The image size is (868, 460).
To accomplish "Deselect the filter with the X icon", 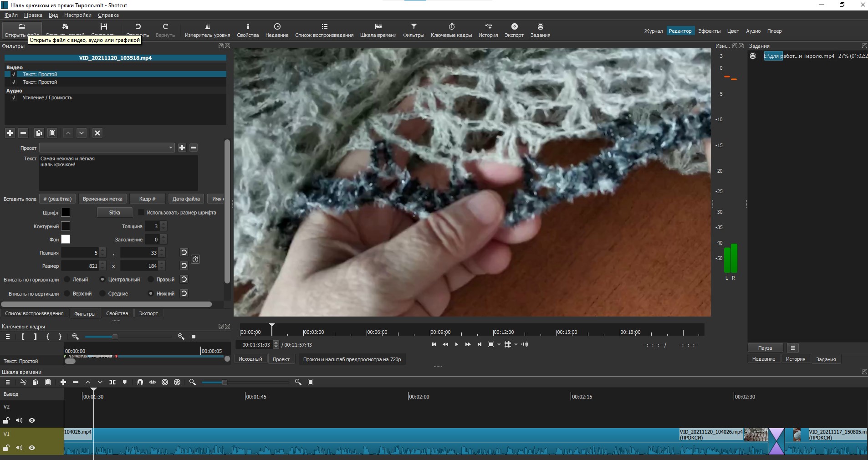I will [97, 133].
